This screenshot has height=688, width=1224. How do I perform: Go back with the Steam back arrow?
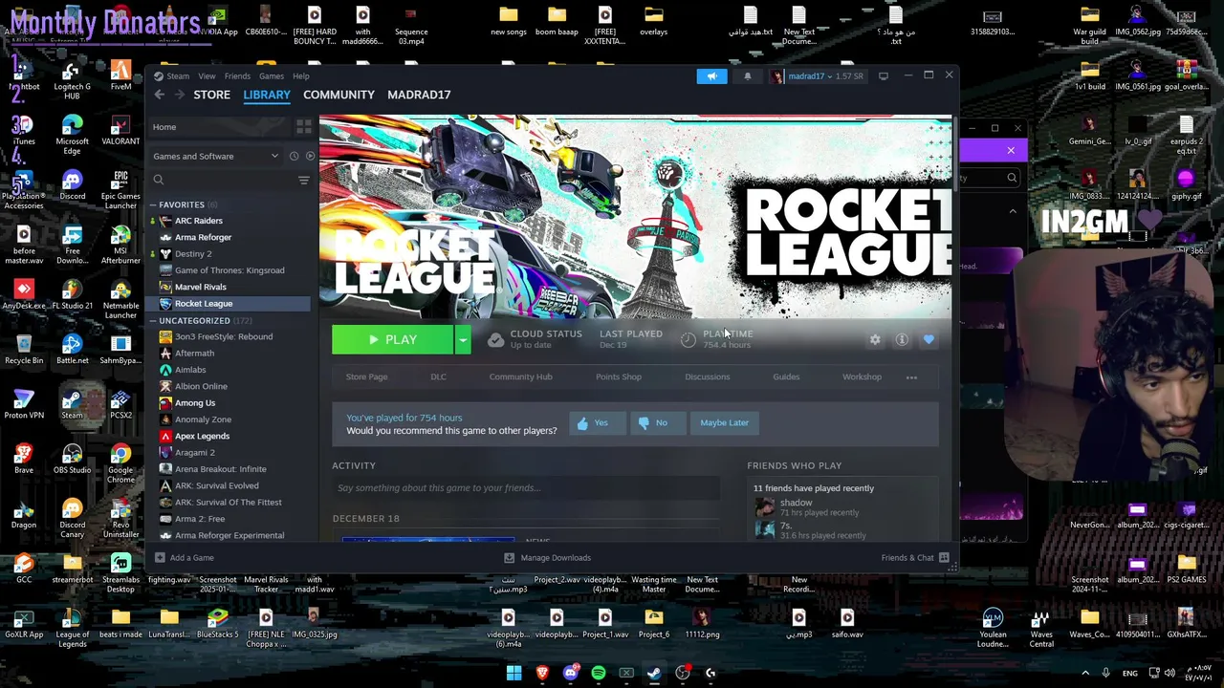point(160,95)
